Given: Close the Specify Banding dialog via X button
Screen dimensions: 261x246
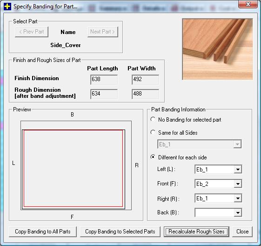Looking at the screenshot, I should pyautogui.click(x=248, y=4).
